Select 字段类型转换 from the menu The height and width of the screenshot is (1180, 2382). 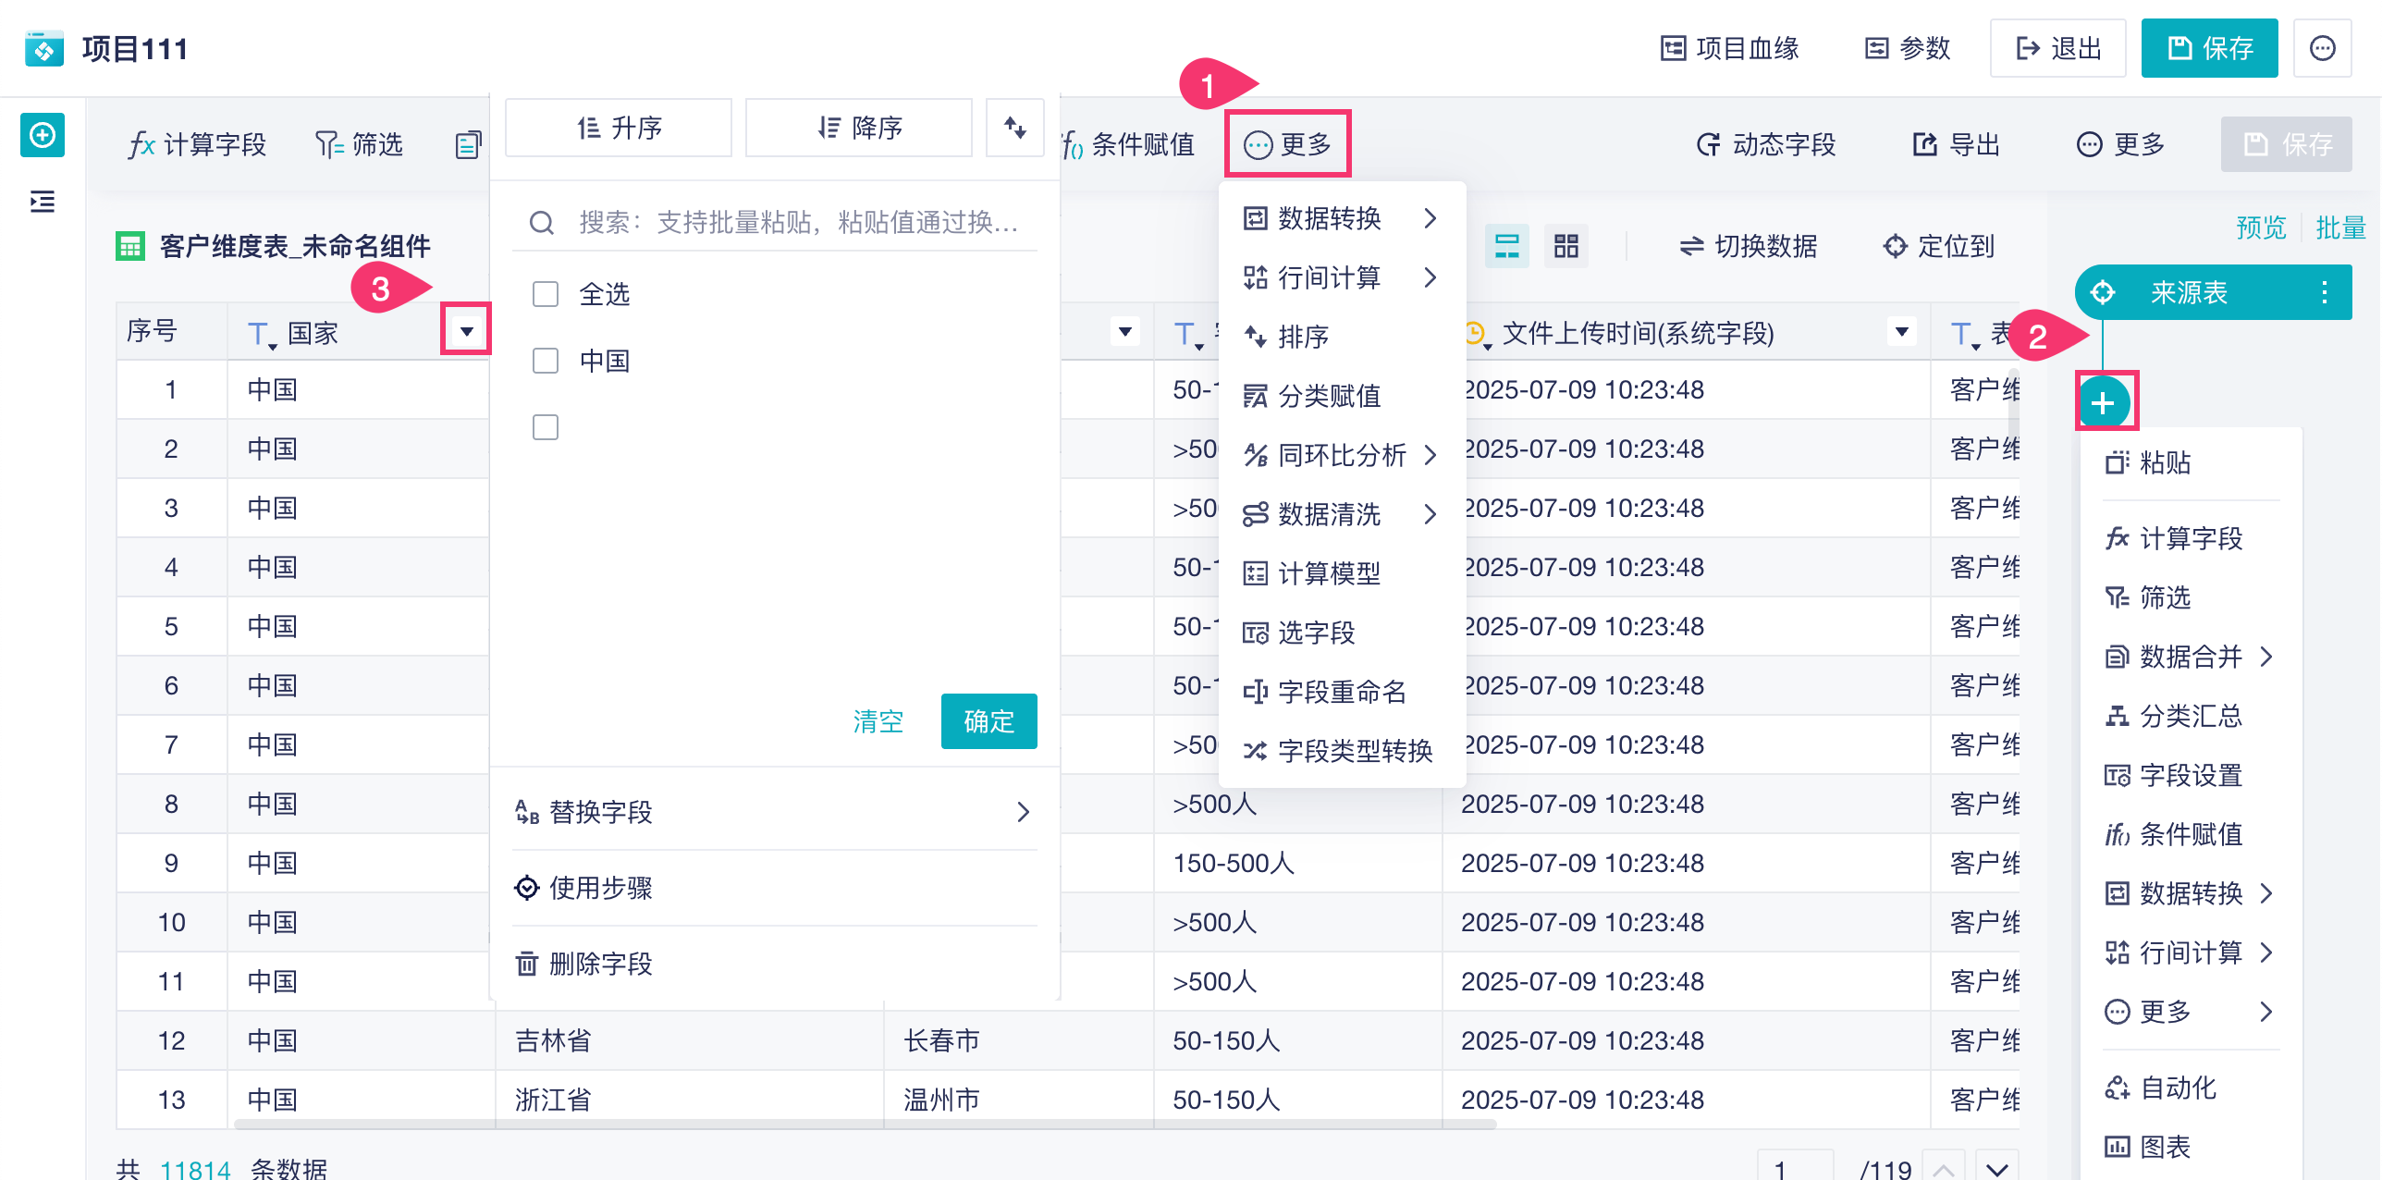(1354, 751)
